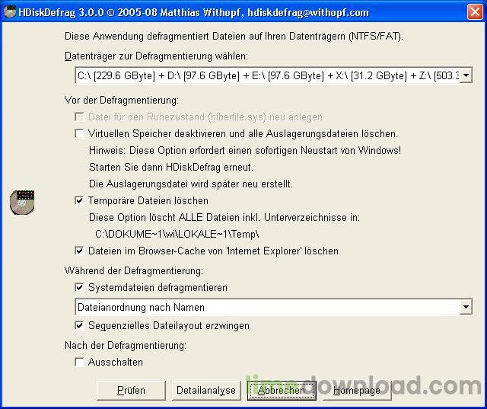The width and height of the screenshot is (487, 409).
Task: Enable 'Virtuellen Speicher deaktivieren' checkbox
Action: pos(79,133)
